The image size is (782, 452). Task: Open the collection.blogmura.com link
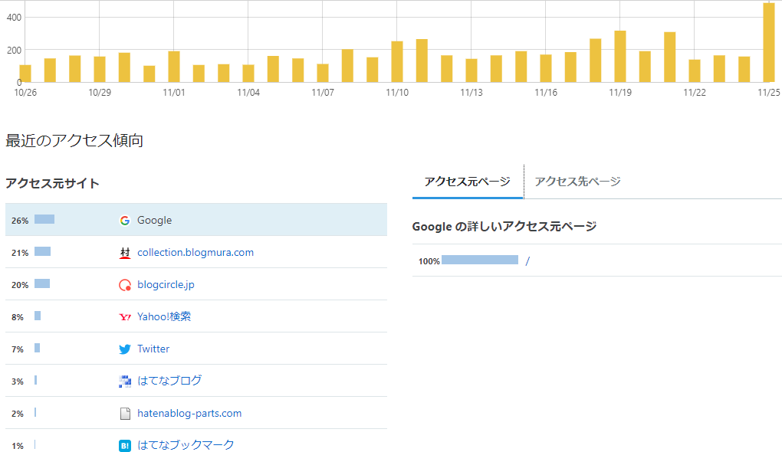pos(195,251)
